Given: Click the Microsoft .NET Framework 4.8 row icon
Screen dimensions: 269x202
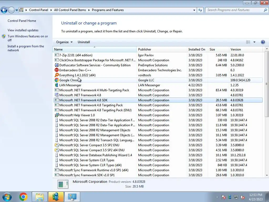Looking at the screenshot, I should click(x=57, y=95).
